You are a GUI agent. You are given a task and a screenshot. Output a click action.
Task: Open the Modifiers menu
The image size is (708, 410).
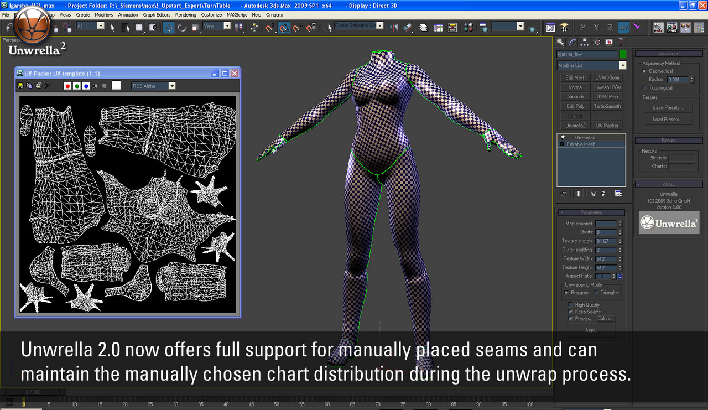click(104, 15)
